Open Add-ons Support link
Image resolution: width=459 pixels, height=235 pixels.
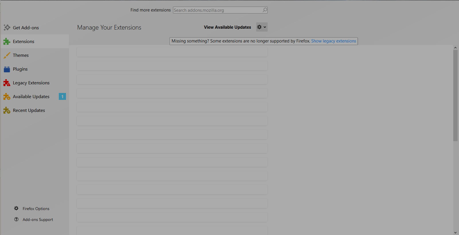click(x=38, y=220)
